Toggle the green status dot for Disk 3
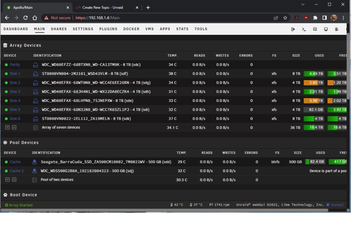 6,92
